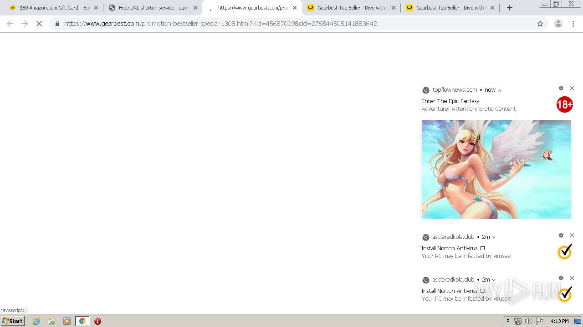Viewport: 583px width, 327px height.
Task: Dismiss the topflownews.com notification
Action: pos(572,88)
